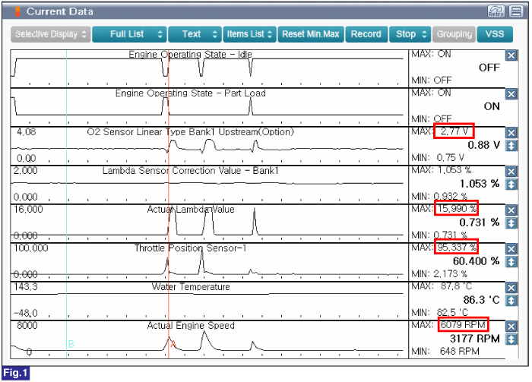This screenshot has height=382, width=532.
Task: Close the O2 Sensor Linear Type graph
Action: coord(511,133)
